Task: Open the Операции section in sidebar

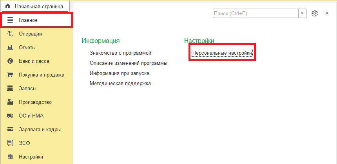Action: (x=30, y=34)
